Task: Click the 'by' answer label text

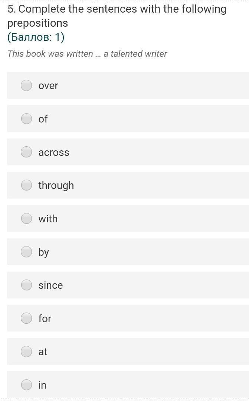Action: [43, 252]
